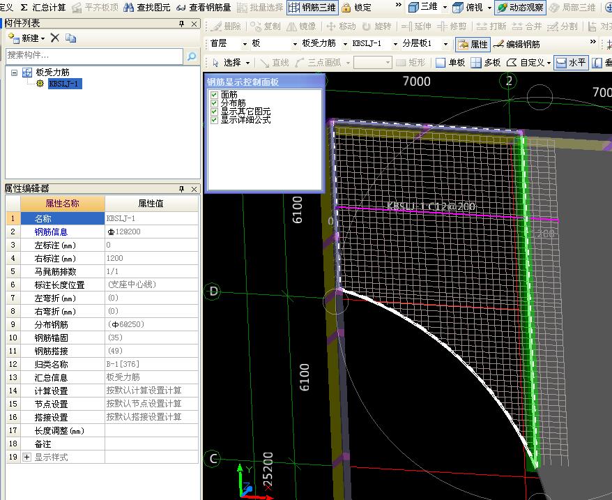Screen dimensions: 612x500
Task: Click the 分割 split tool
Action: 562,26
